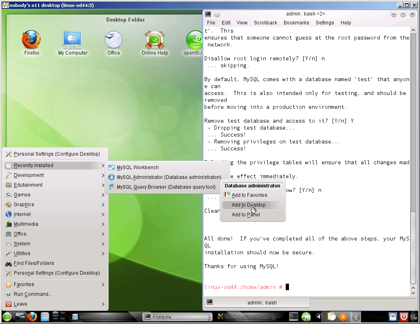Click the show desktop icon in taskbar
Viewport: 420px width, 324px height.
(x=20, y=317)
